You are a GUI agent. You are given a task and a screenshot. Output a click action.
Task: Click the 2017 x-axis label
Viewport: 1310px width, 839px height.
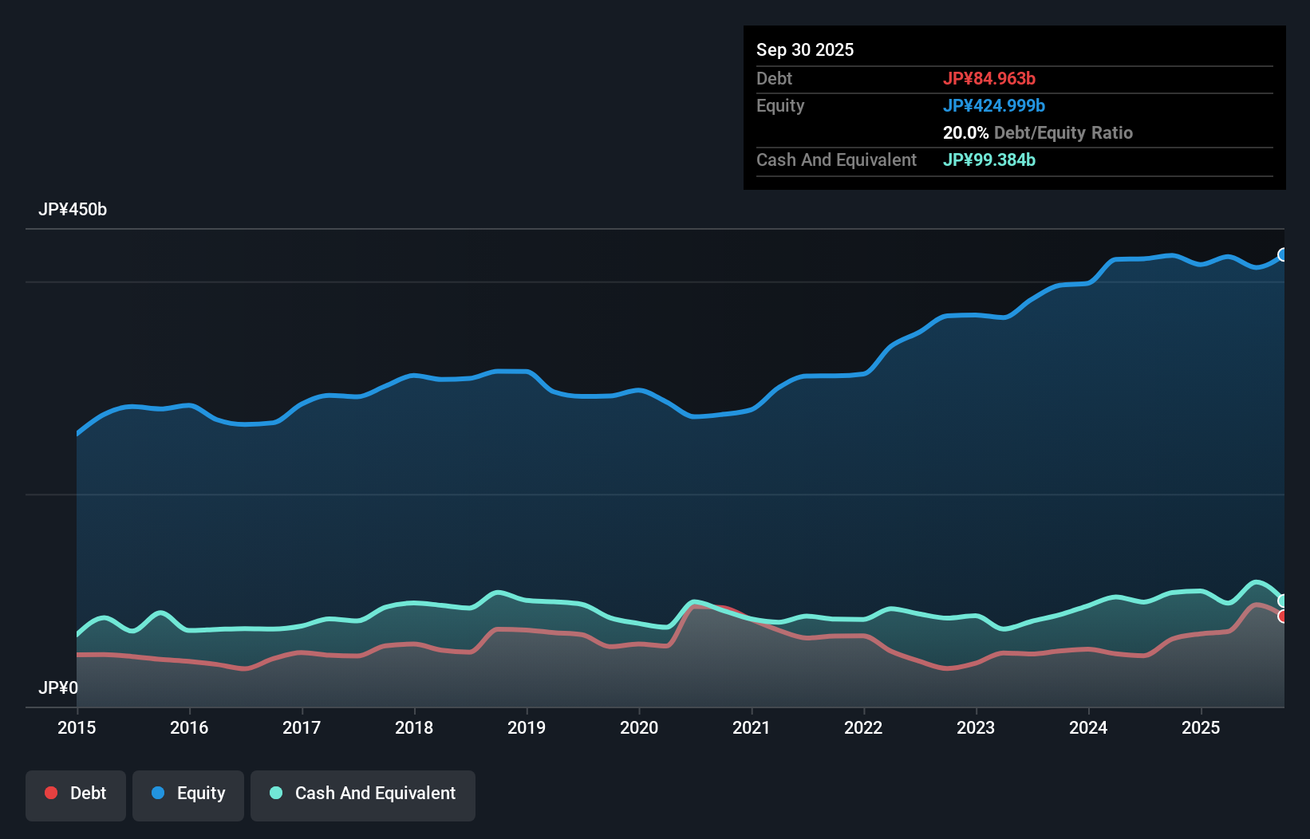point(302,727)
